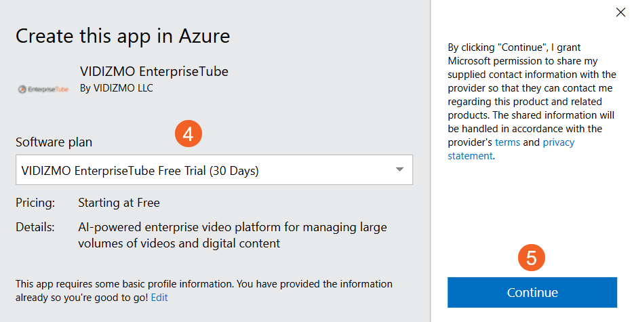
Task: Click the orange step 4 badge
Action: pyautogui.click(x=189, y=134)
